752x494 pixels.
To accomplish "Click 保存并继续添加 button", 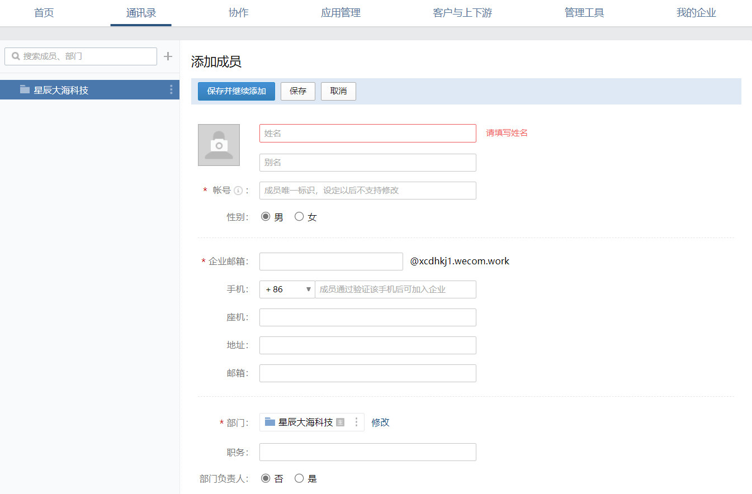I will [237, 91].
